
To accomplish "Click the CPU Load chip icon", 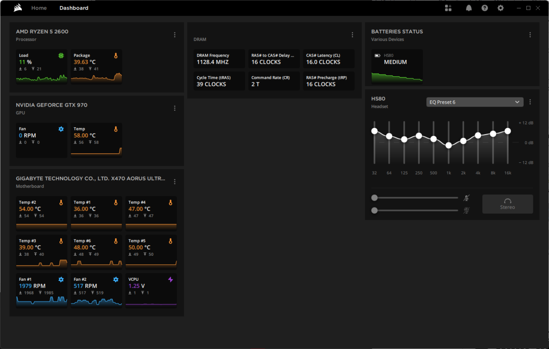I will tap(61, 55).
